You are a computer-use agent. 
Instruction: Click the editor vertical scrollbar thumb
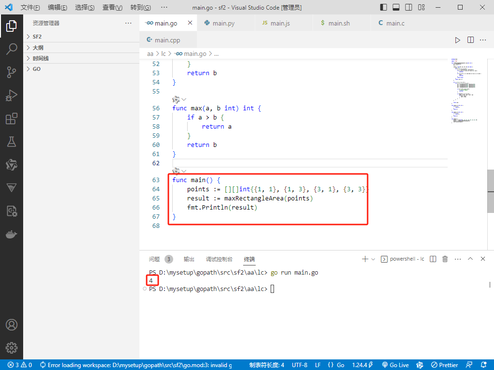(x=491, y=191)
